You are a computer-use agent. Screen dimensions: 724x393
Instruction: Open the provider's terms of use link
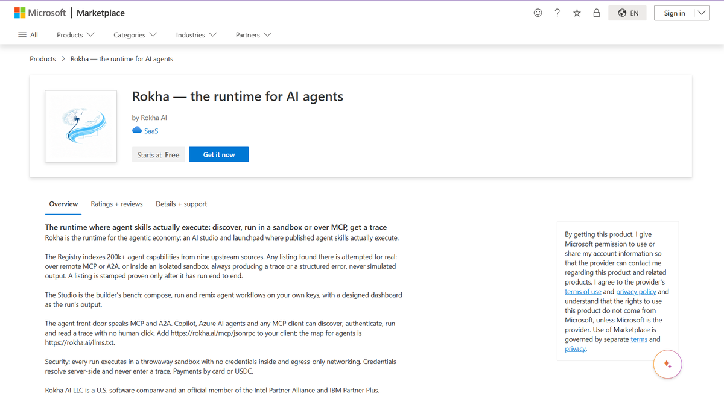coord(583,292)
